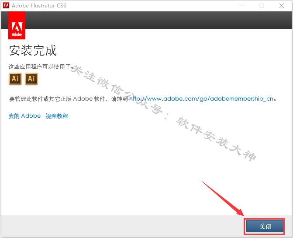Open the 视频教程 link

(57, 116)
